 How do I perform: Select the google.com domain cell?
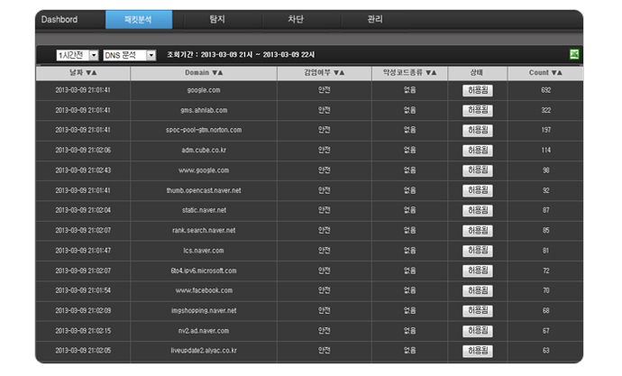click(x=204, y=90)
